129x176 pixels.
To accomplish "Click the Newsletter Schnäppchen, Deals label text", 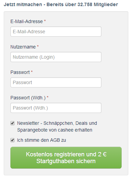I will (57, 123).
